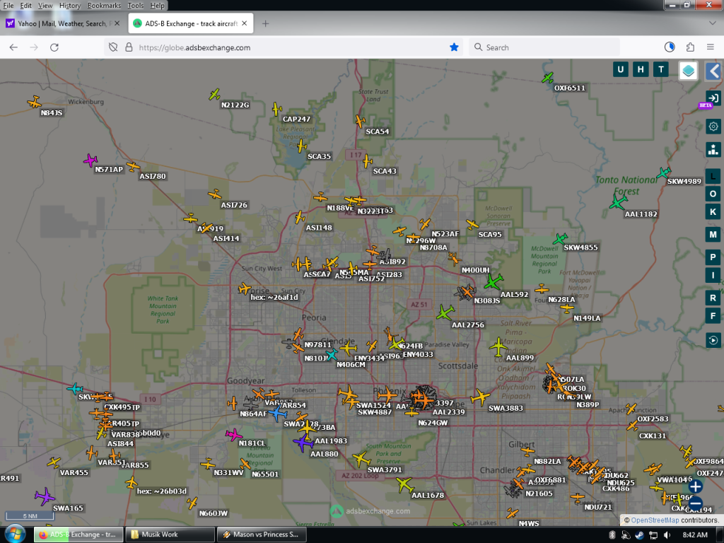Select aircraft SWA3883 on the map
This screenshot has width=724, height=543.
[x=480, y=397]
